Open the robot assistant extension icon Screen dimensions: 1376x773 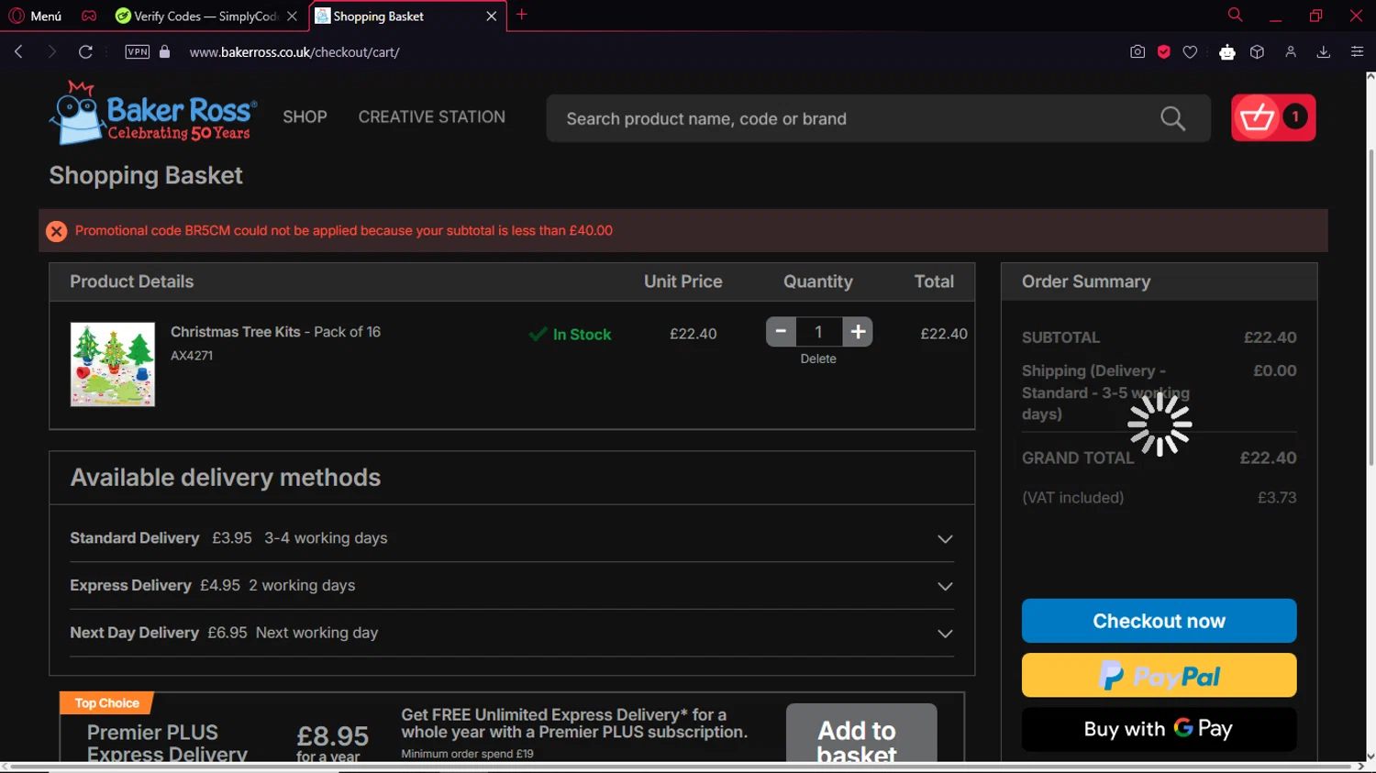point(1226,52)
